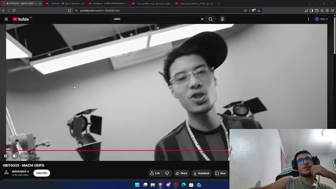Reload the page
The width and height of the screenshot is (336, 189).
[14, 10]
